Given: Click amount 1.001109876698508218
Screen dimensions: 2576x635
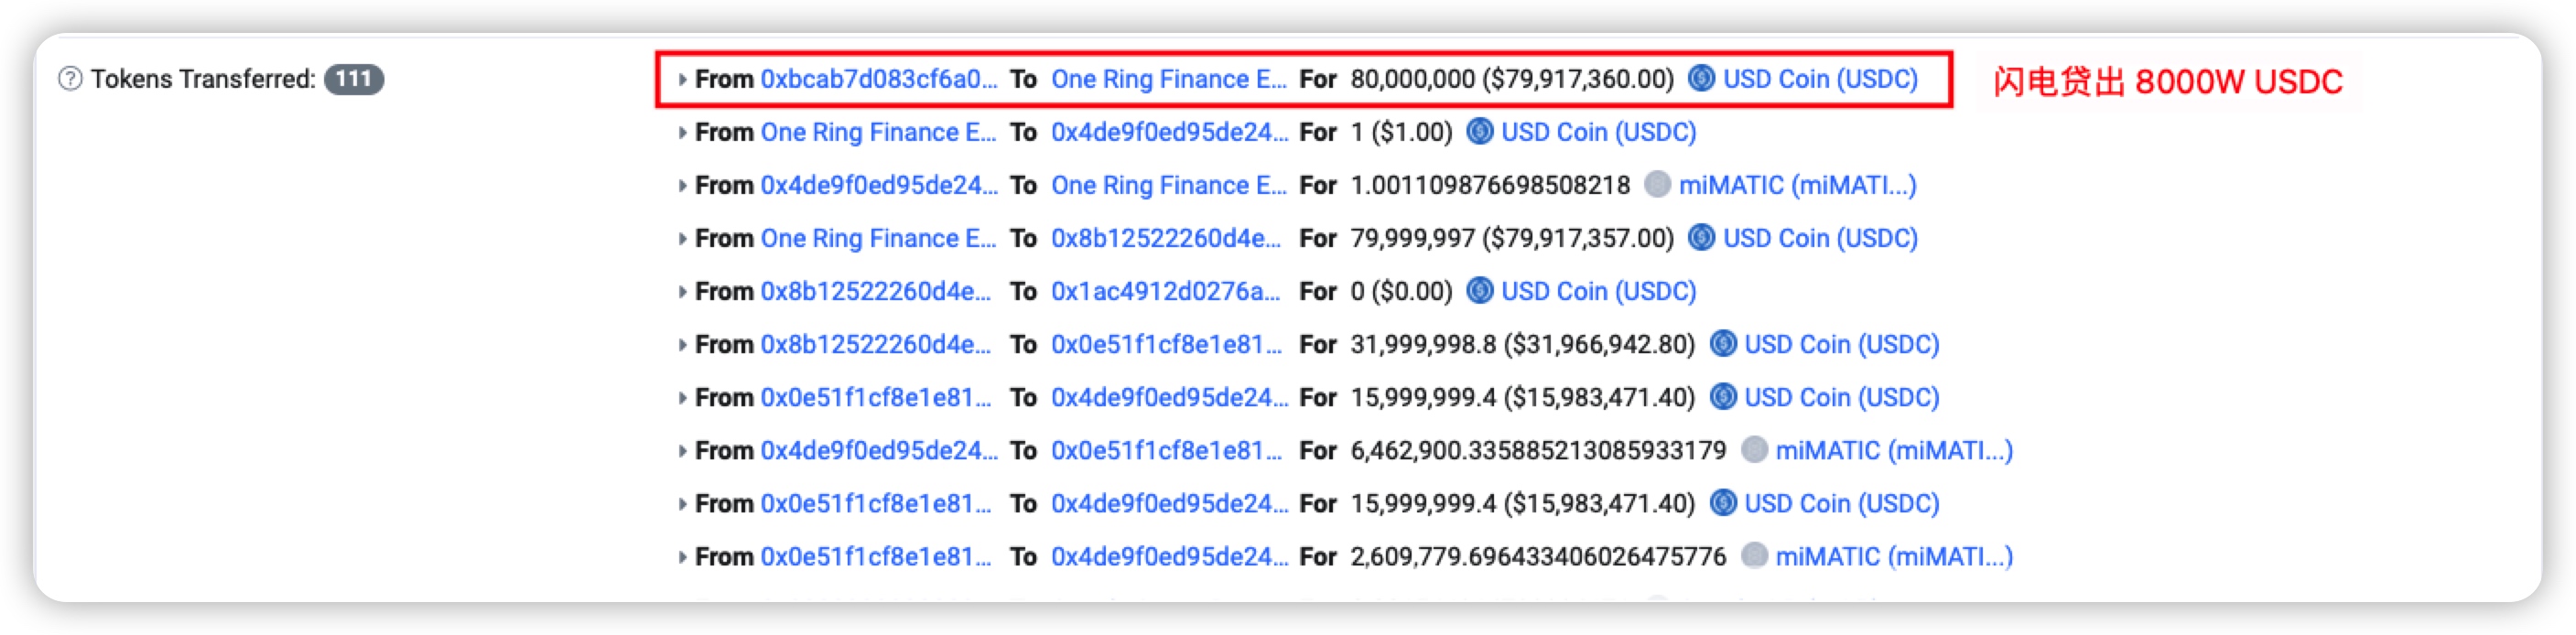Looking at the screenshot, I should click(1490, 185).
